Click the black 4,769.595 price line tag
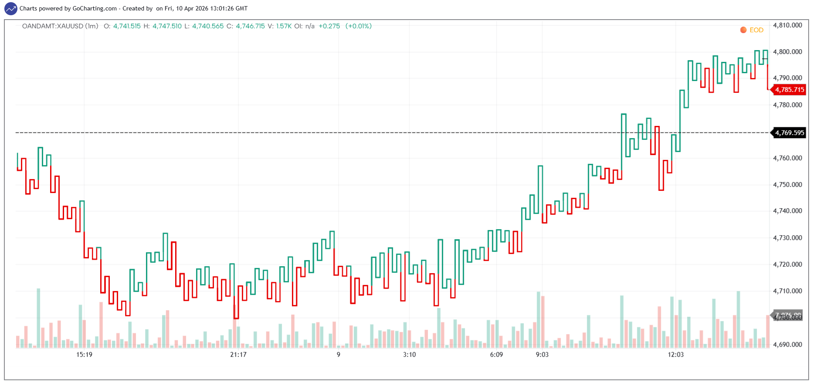This screenshot has height=382, width=813. [789, 133]
